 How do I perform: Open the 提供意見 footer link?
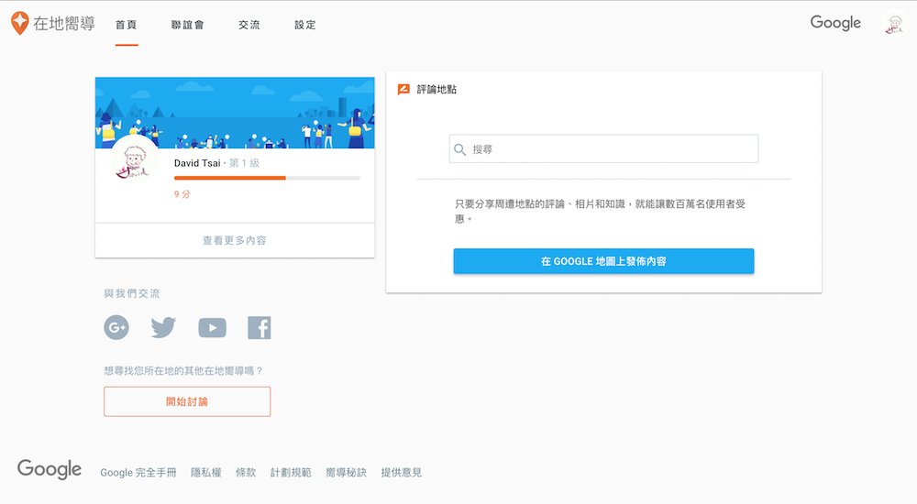[402, 472]
